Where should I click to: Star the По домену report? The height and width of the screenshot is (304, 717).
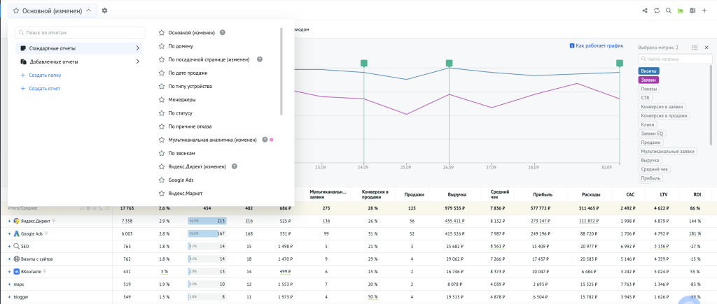coord(162,46)
